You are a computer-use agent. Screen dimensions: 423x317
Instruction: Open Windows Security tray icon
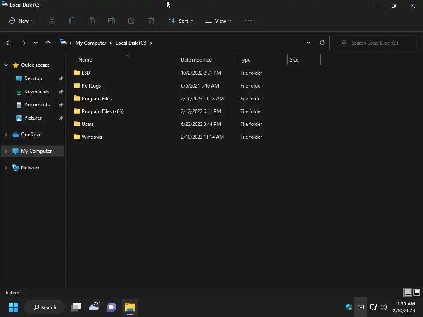[349, 307]
